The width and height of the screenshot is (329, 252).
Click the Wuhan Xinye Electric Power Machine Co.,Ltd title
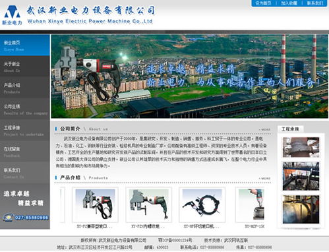(x=90, y=21)
